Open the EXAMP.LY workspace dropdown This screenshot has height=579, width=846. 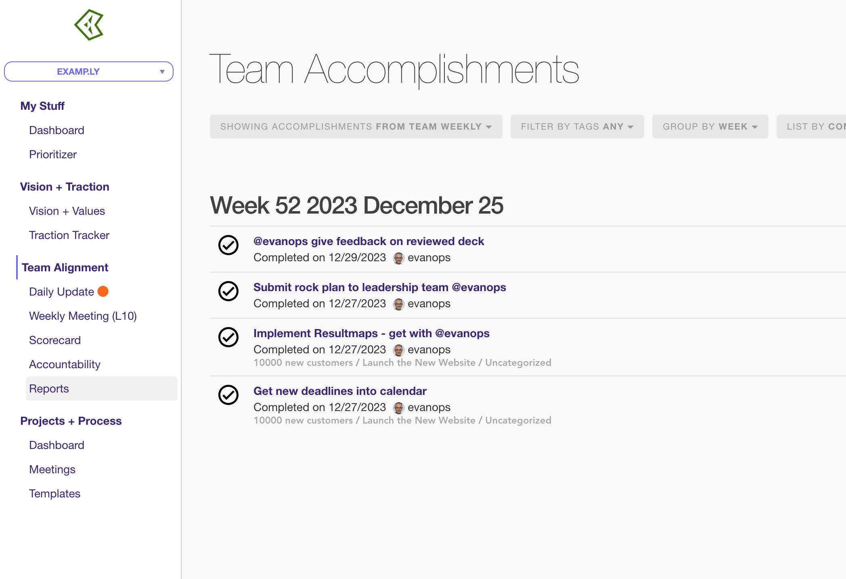tap(89, 71)
